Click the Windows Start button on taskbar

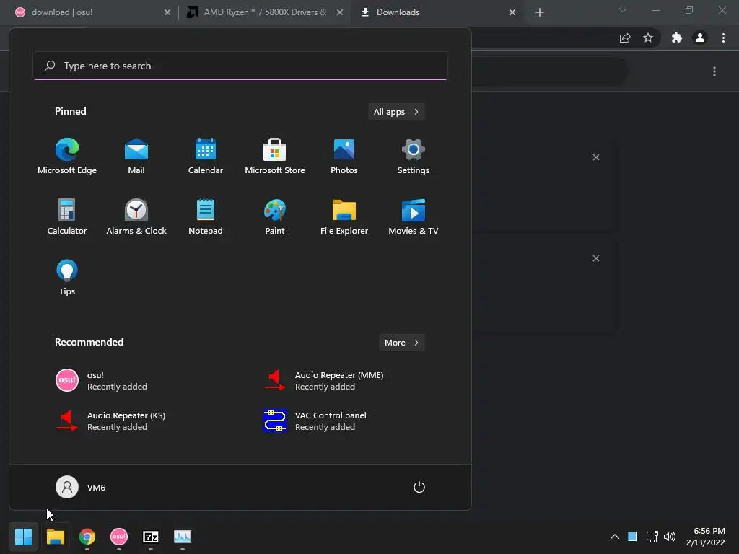23,537
